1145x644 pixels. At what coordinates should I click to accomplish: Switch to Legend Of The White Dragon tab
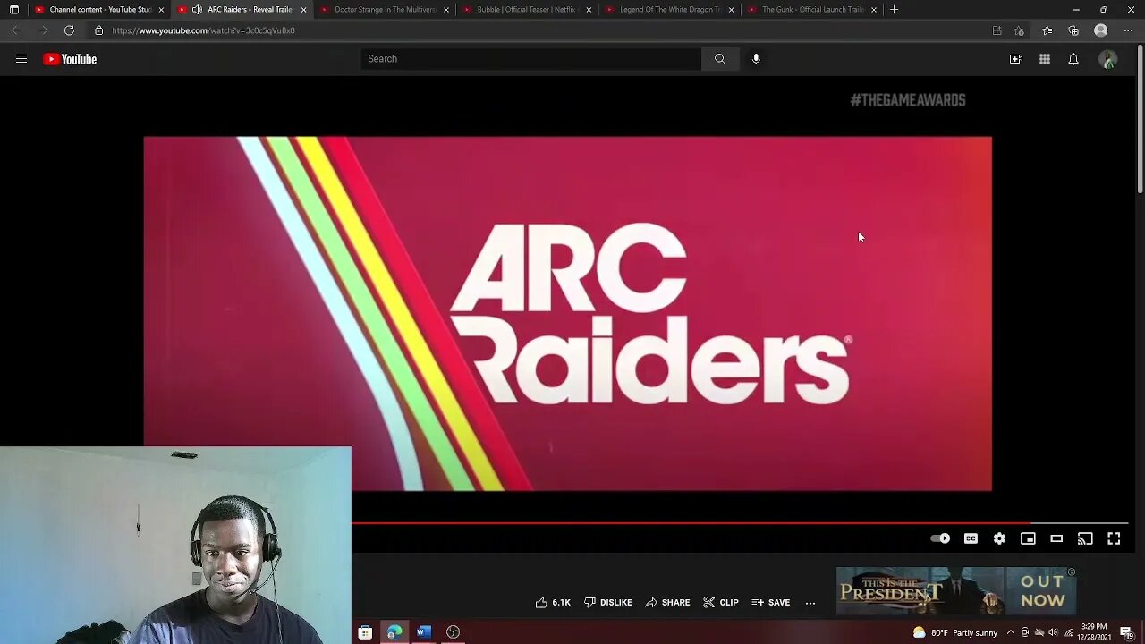click(x=669, y=10)
